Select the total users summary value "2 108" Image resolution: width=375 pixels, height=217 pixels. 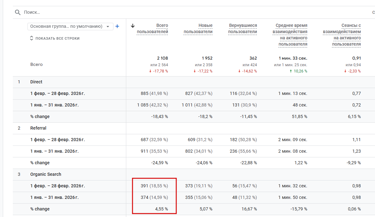(162, 58)
